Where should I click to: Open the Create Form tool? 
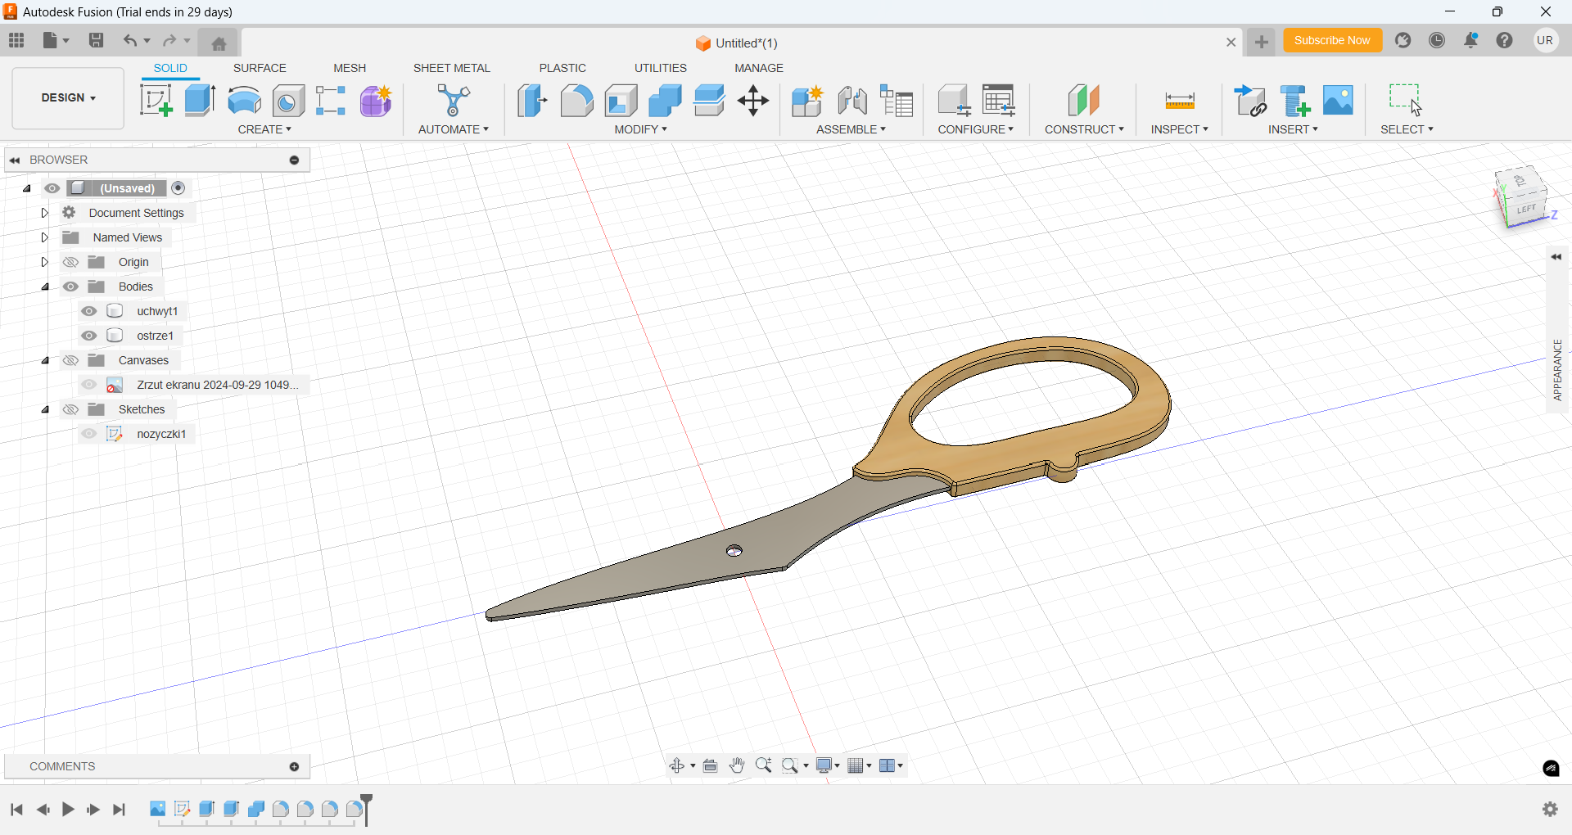click(x=376, y=101)
